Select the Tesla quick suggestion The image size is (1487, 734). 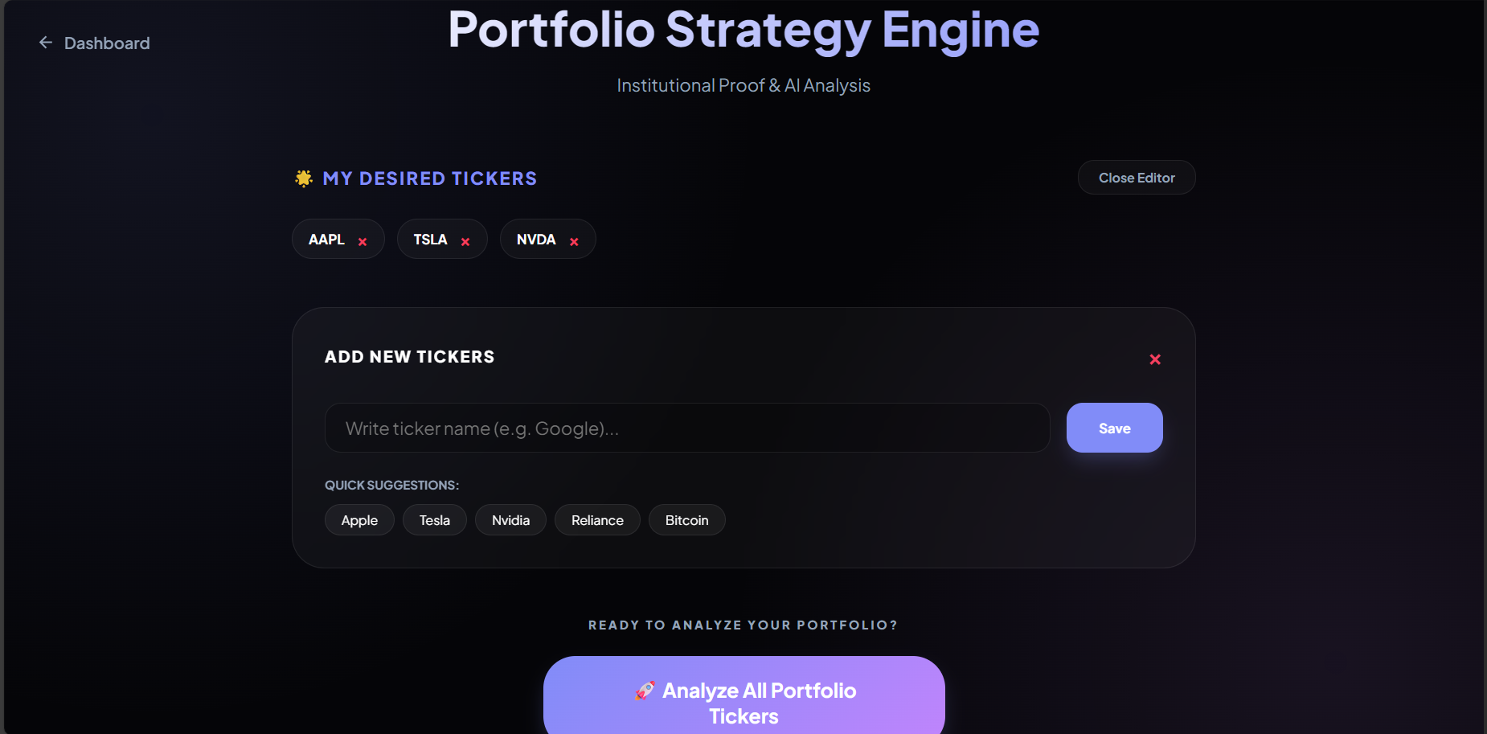click(434, 519)
